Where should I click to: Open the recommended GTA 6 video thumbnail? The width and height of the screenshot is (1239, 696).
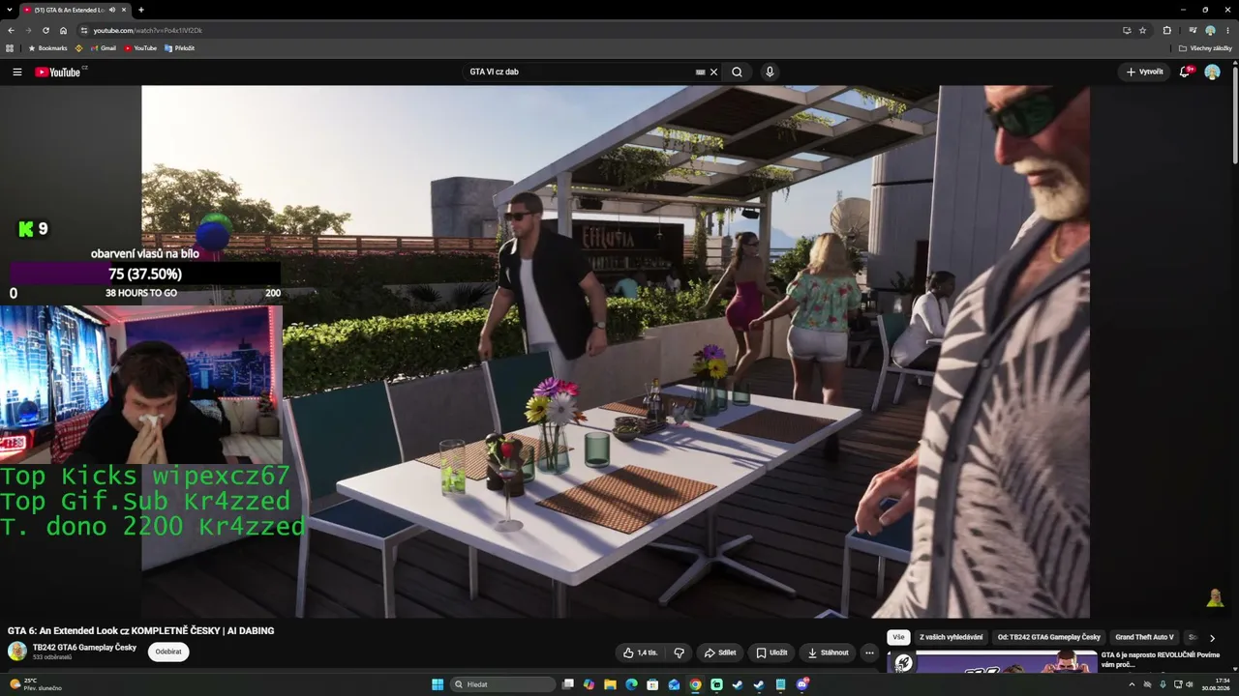[992, 662]
